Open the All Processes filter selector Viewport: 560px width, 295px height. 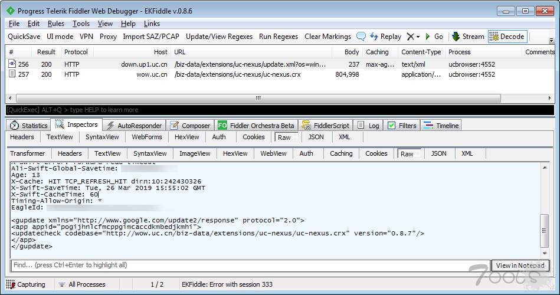click(82, 284)
